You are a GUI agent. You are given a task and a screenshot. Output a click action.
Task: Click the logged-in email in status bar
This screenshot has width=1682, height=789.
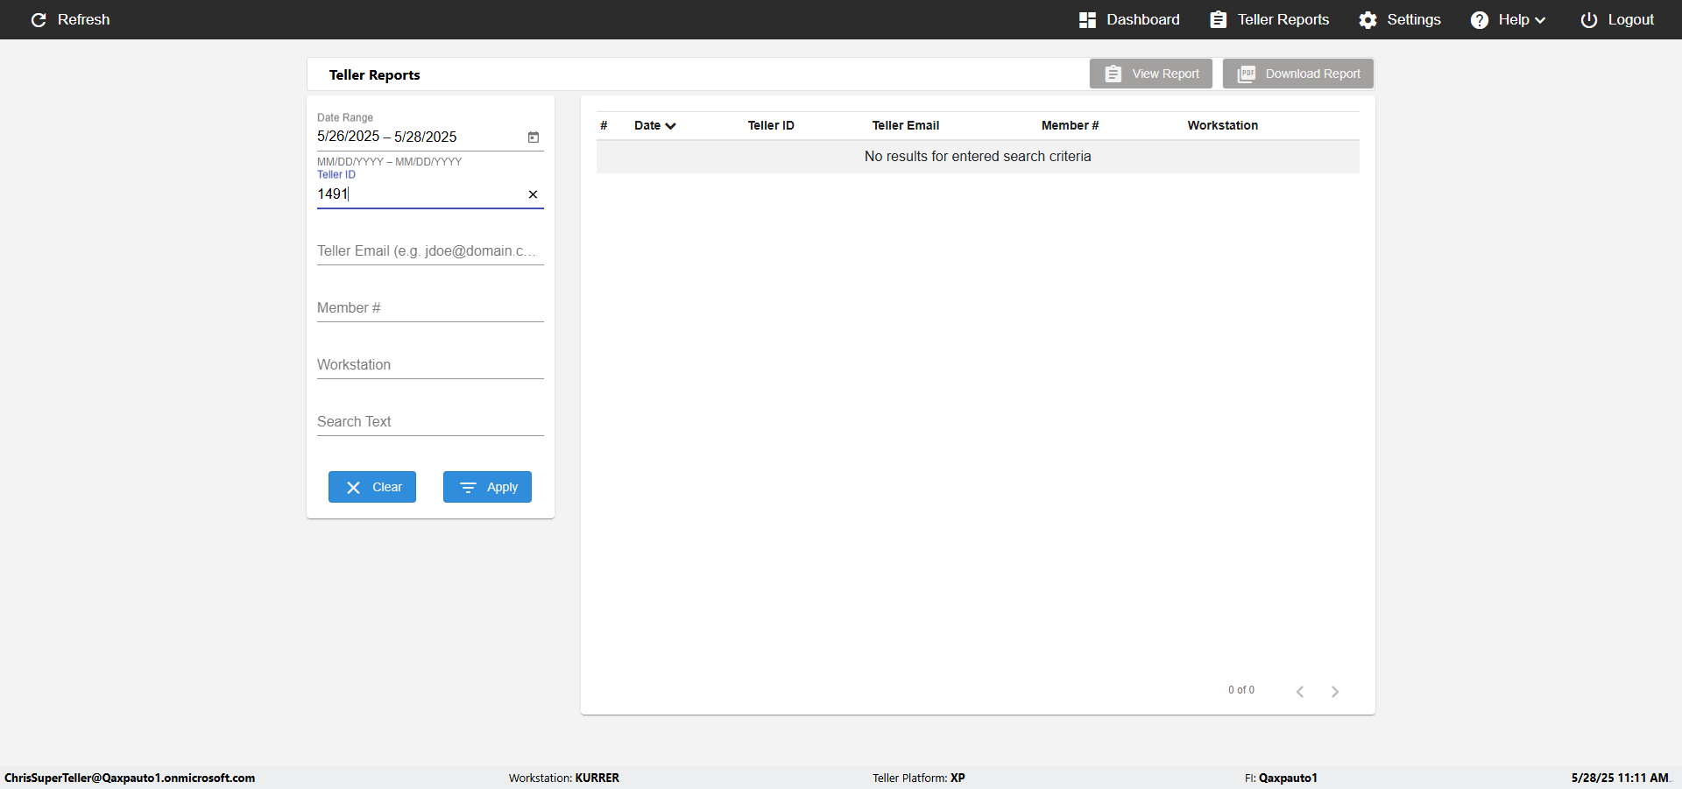[x=130, y=778]
